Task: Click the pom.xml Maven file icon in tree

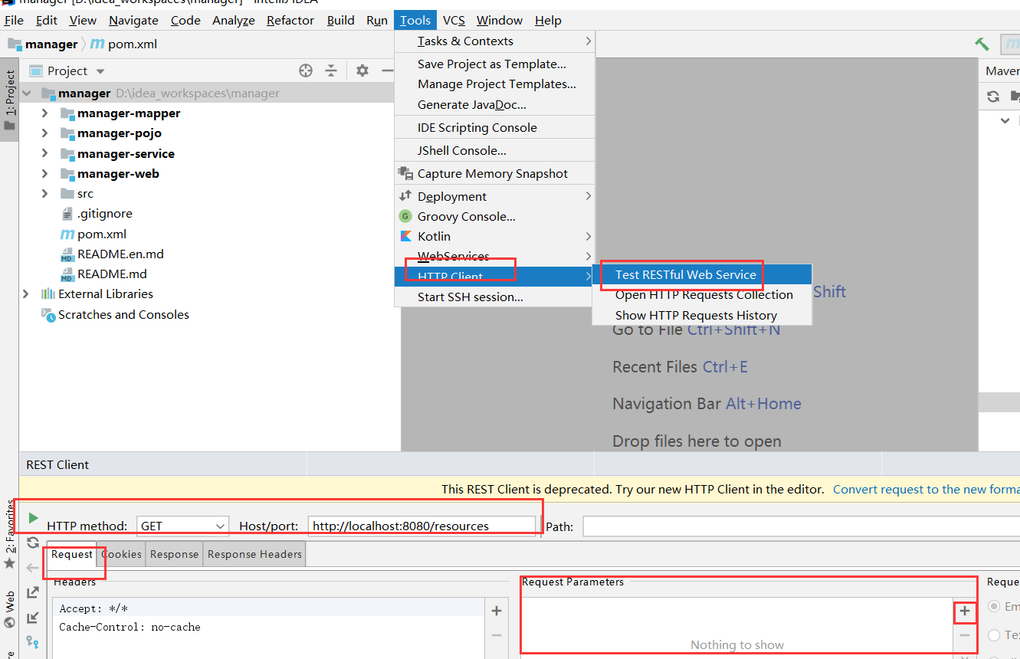Action: point(67,234)
